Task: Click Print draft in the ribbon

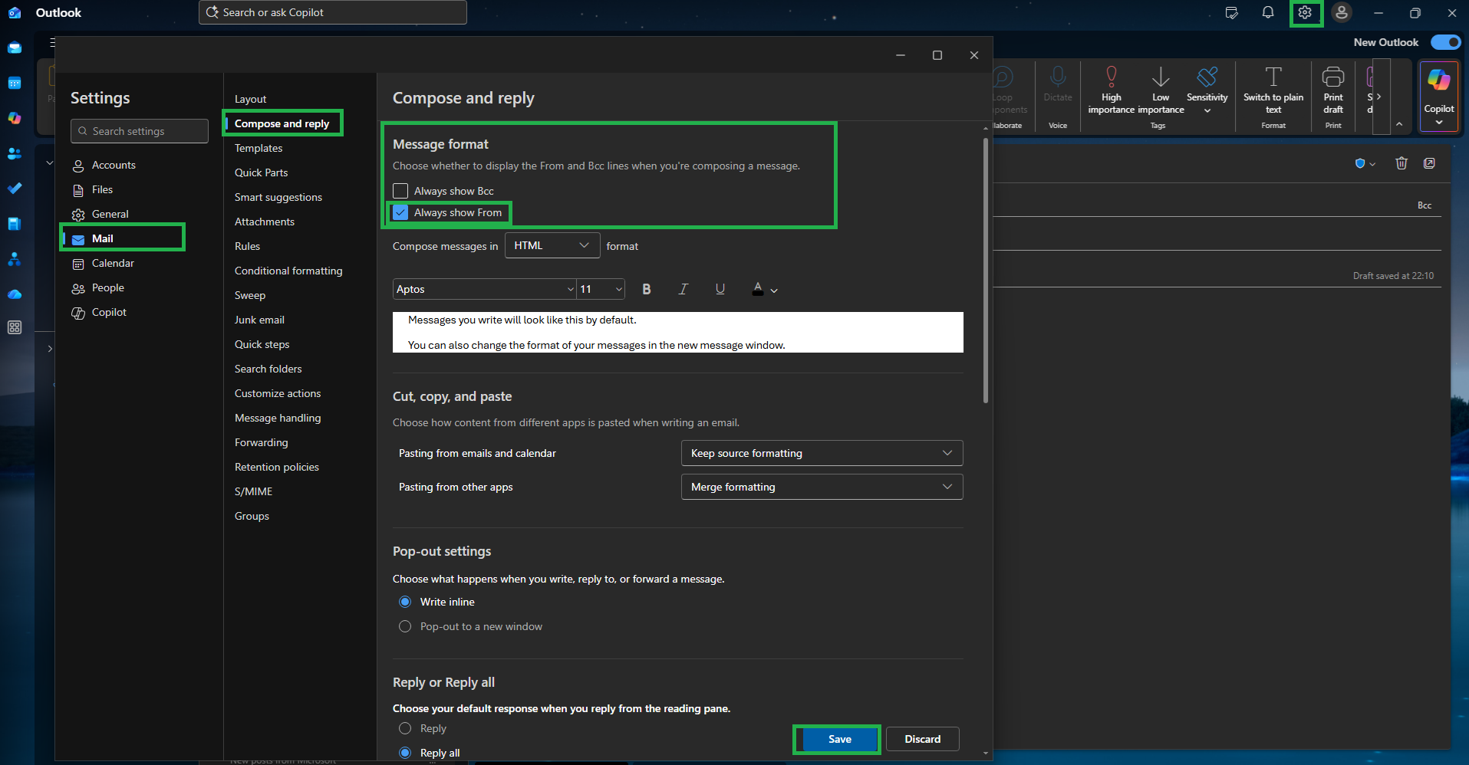Action: coord(1333,90)
